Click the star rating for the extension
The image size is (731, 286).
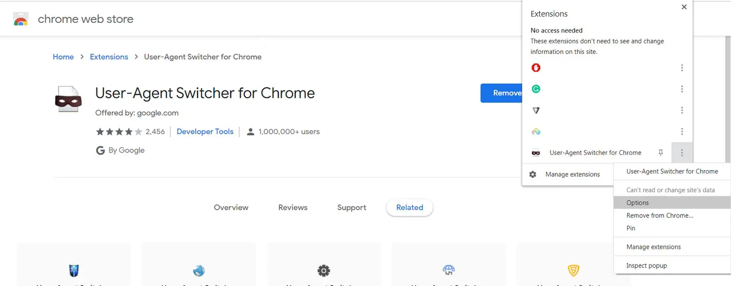pyautogui.click(x=119, y=132)
